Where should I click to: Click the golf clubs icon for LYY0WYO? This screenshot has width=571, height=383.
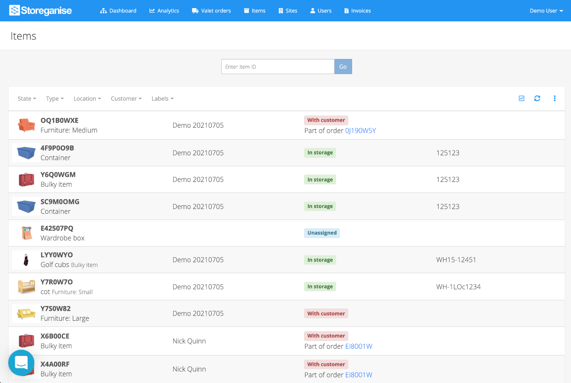click(26, 260)
